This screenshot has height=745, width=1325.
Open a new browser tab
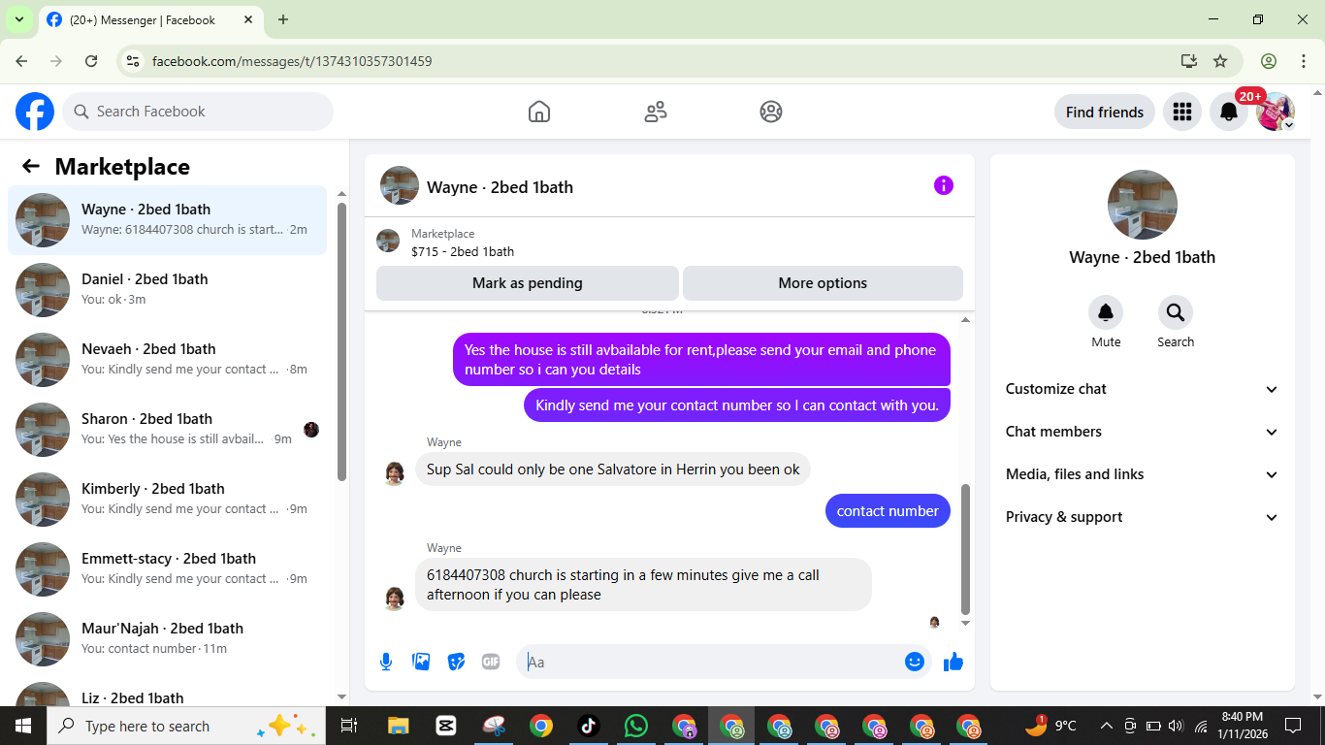pyautogui.click(x=283, y=19)
